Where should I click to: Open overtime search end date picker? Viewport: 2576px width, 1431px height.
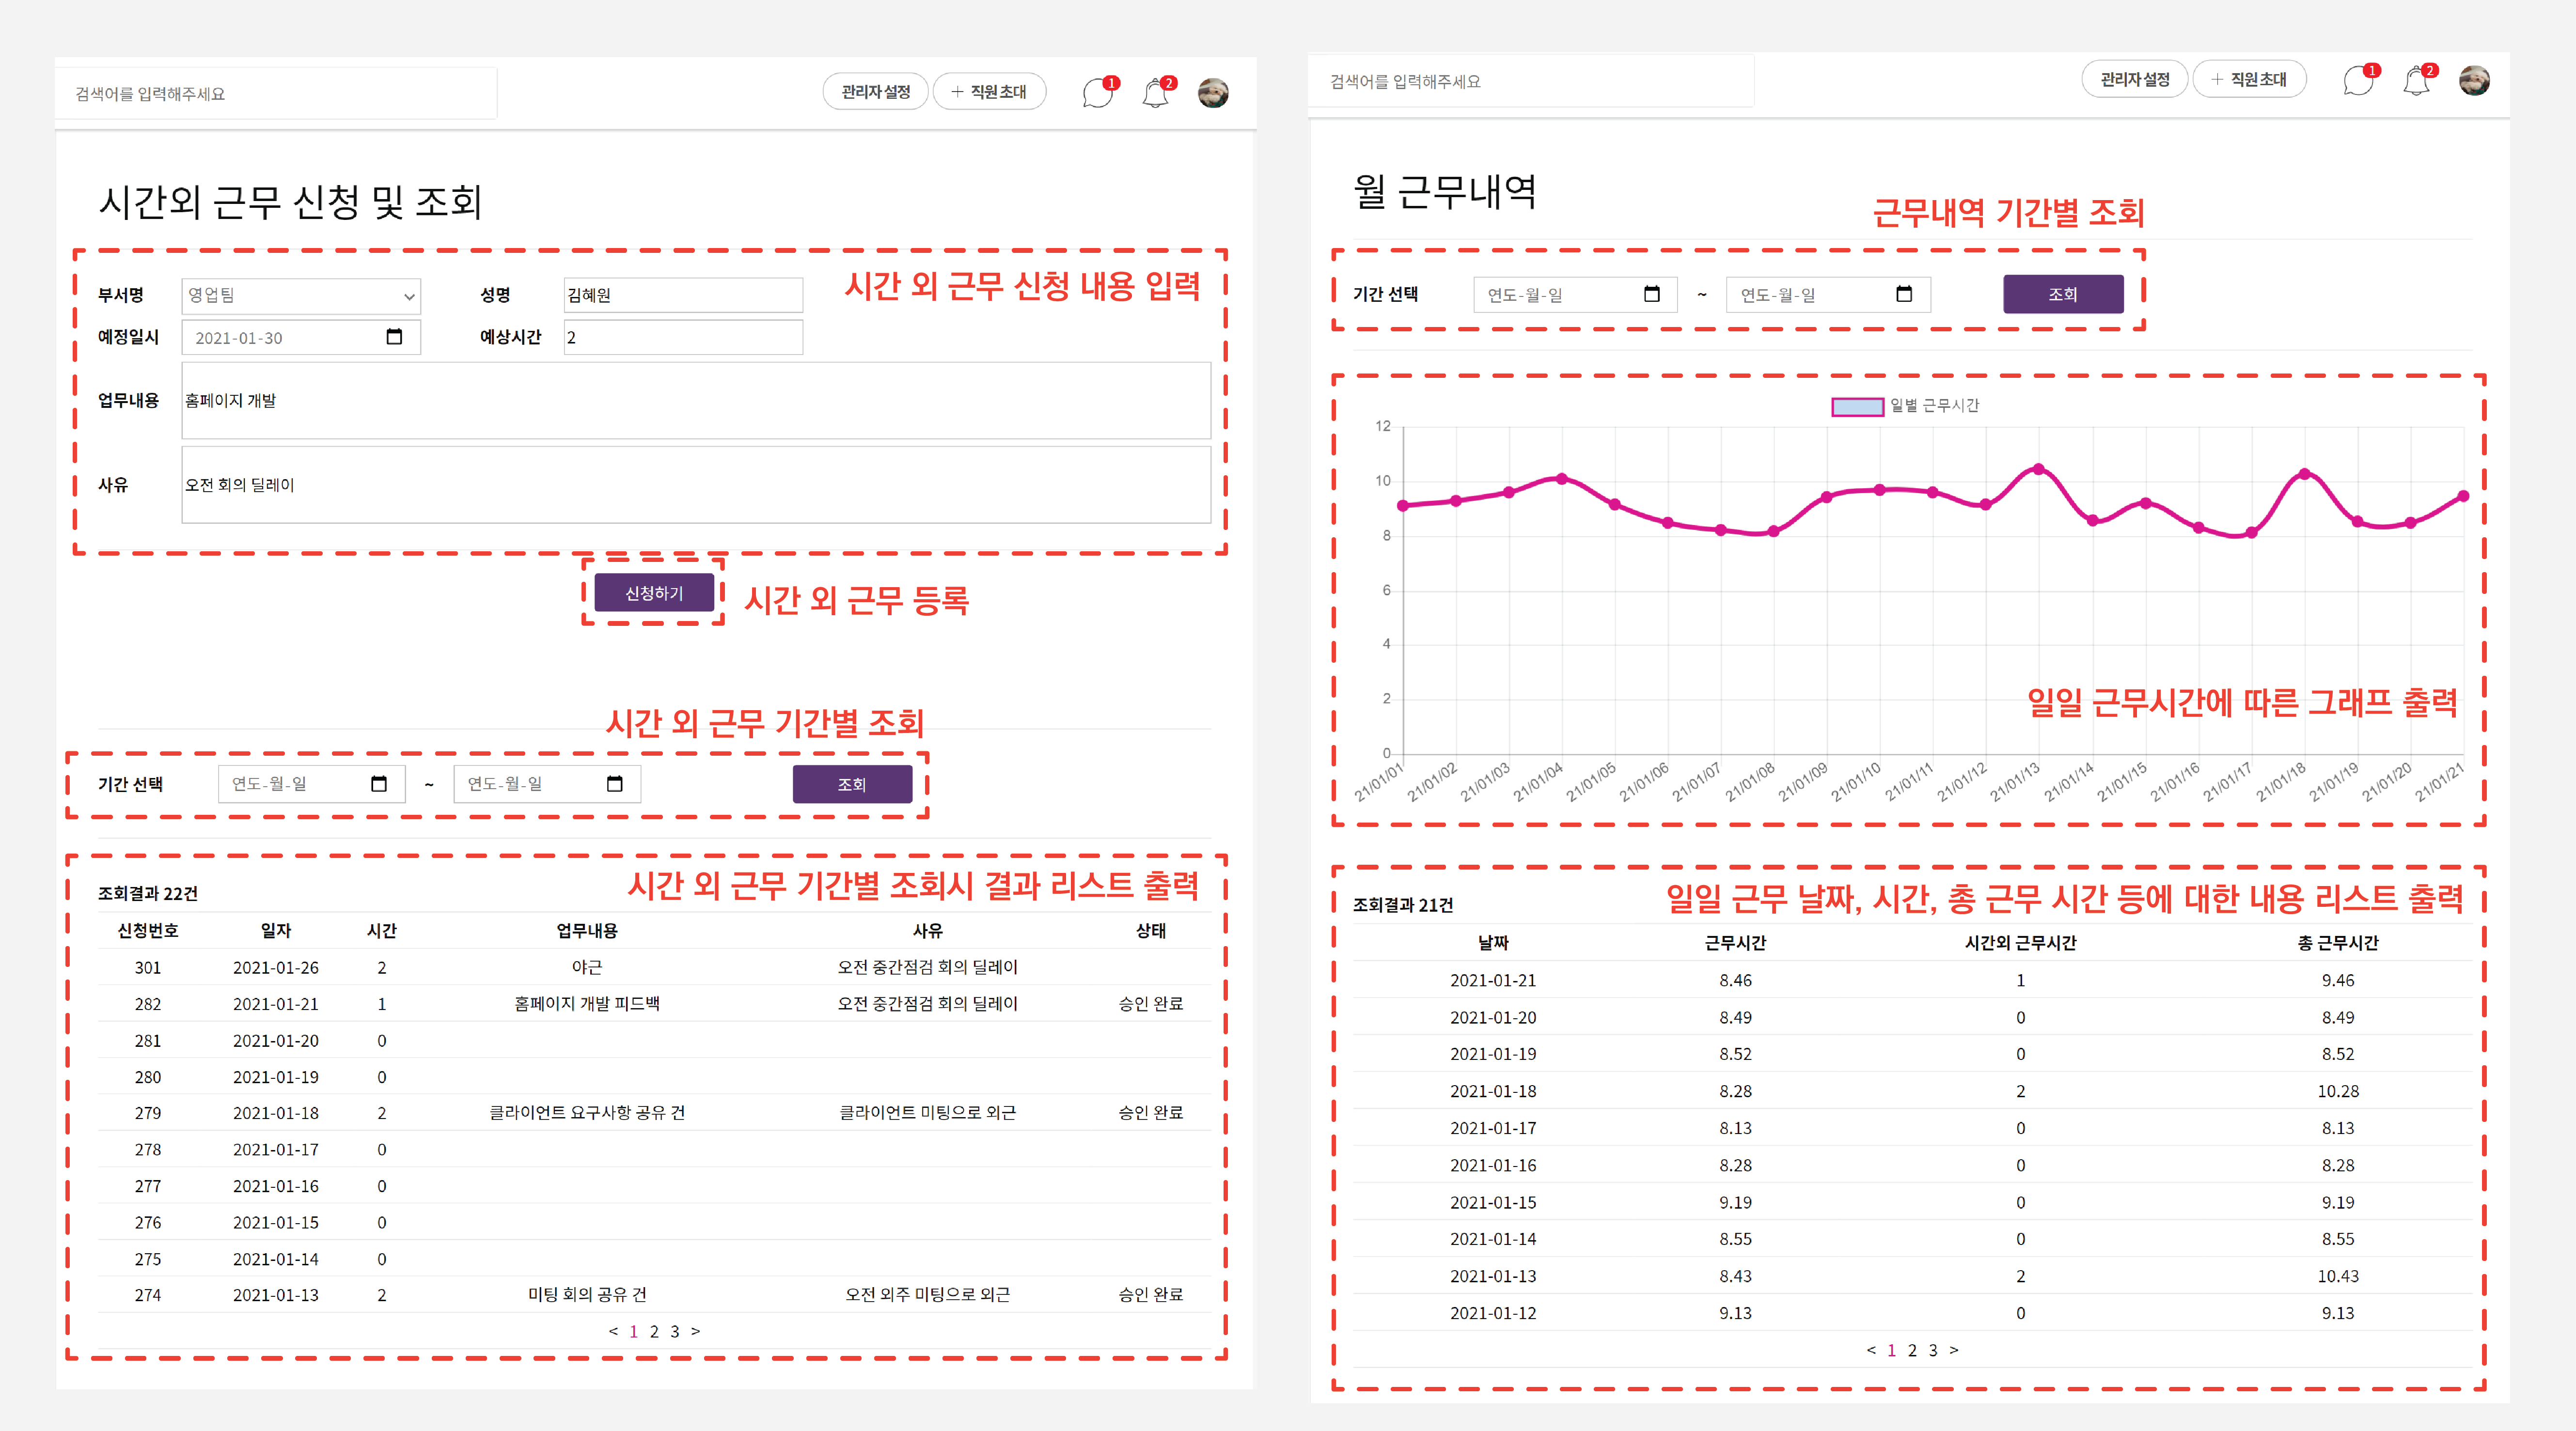tap(614, 784)
